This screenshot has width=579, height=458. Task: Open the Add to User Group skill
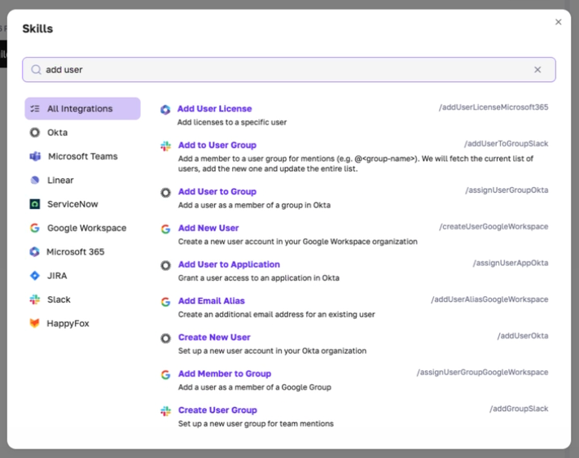click(x=217, y=145)
